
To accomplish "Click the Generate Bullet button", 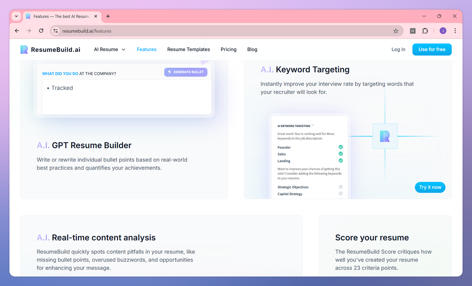I will tap(186, 72).
